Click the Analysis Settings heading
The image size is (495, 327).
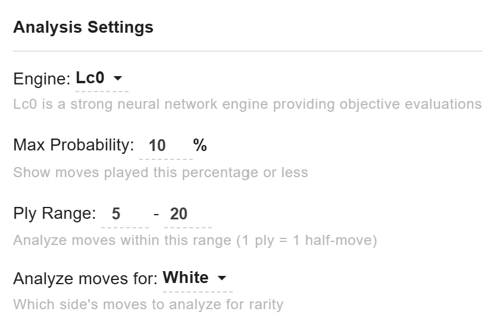[x=83, y=27]
